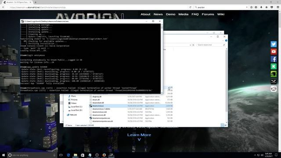Open the Explorer address bar dropdown arrow

tap(190, 45)
